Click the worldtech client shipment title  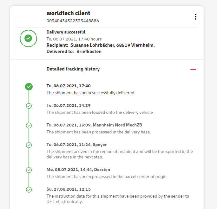click(x=68, y=13)
